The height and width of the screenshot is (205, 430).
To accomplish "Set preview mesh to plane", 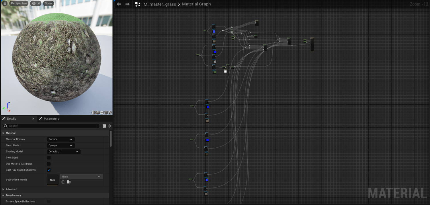I will [102, 113].
